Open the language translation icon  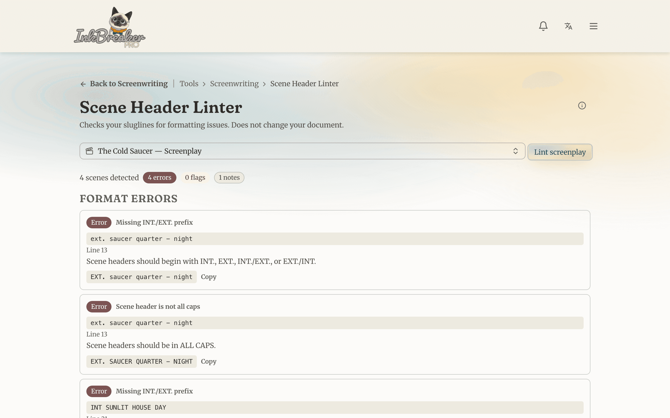coord(568,26)
